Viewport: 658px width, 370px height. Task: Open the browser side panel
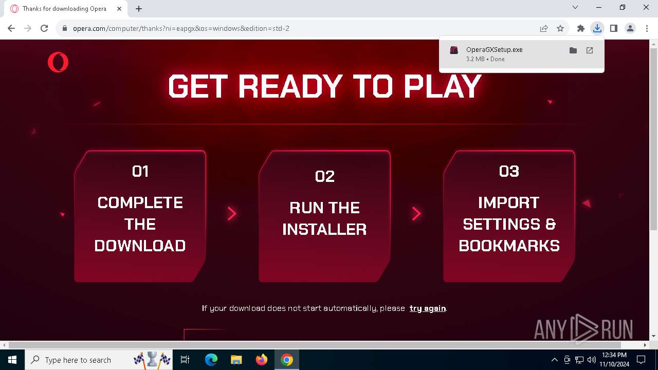click(613, 28)
